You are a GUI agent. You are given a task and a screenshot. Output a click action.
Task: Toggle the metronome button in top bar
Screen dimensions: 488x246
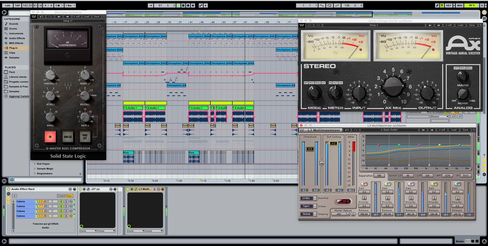coord(57,5)
